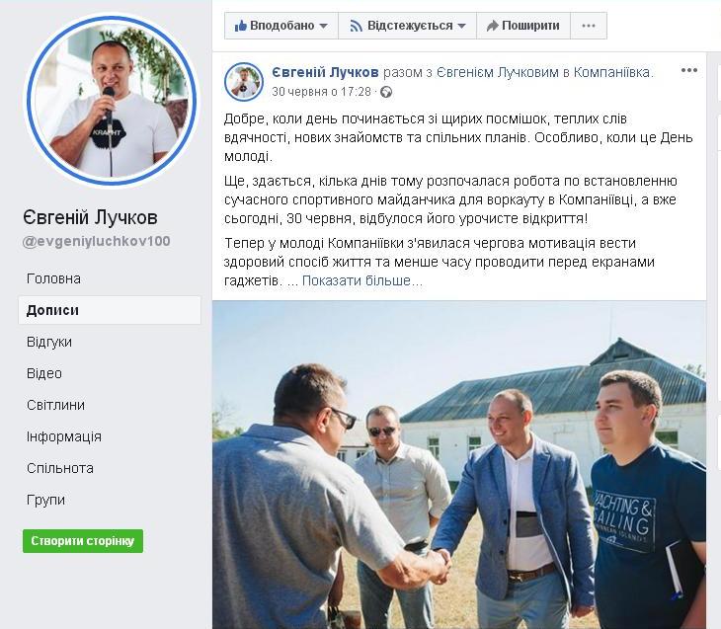Click the small author avatar in the post
The width and height of the screenshot is (721, 629).
coord(244,82)
